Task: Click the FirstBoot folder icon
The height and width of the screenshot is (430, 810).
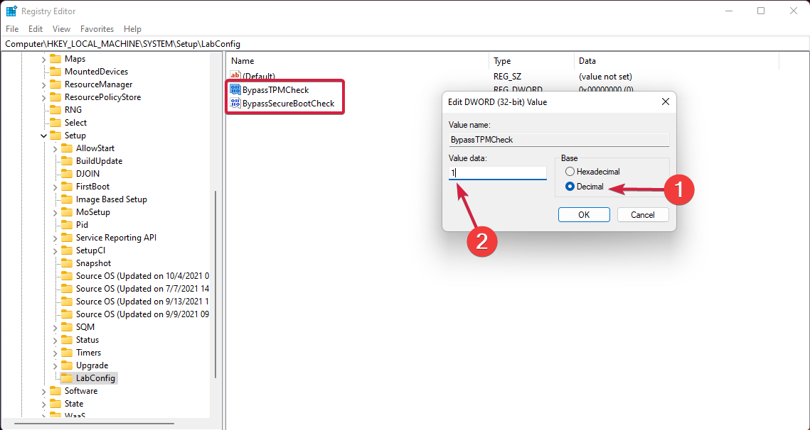Action: (67, 187)
